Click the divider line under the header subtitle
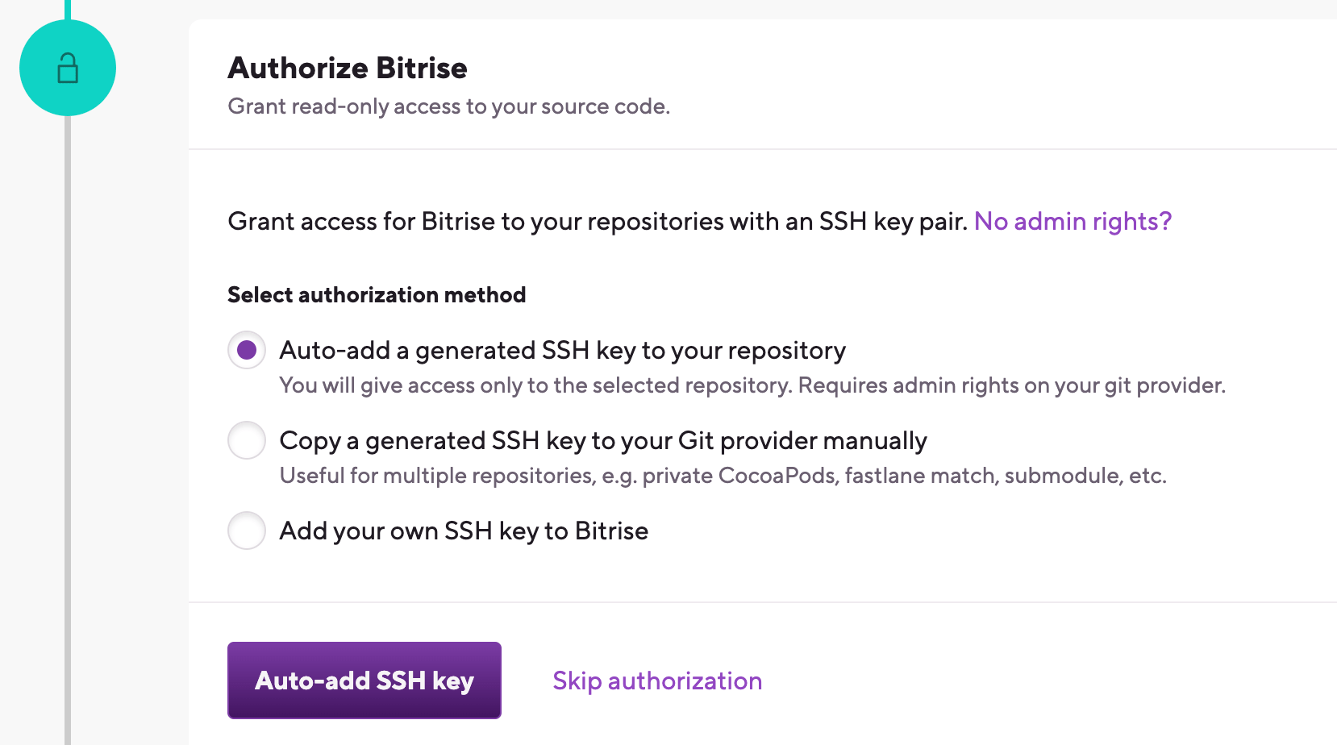Screen dimensions: 1337x745 [x=762, y=149]
